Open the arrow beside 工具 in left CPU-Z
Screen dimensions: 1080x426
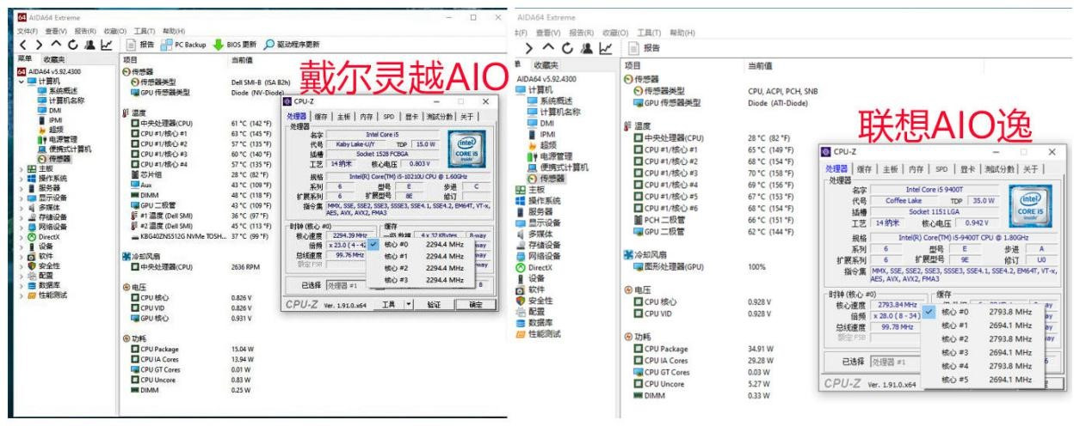point(409,304)
